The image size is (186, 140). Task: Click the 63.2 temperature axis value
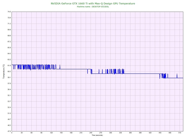coord(9,59)
